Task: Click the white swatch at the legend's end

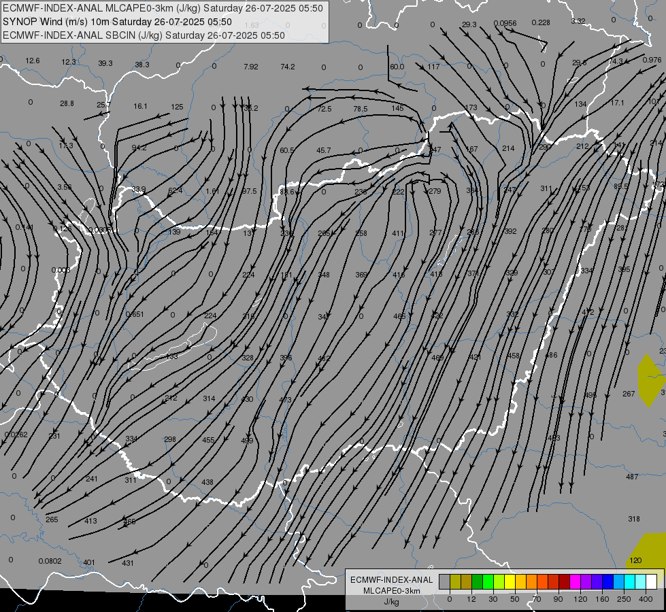Action: [x=652, y=581]
